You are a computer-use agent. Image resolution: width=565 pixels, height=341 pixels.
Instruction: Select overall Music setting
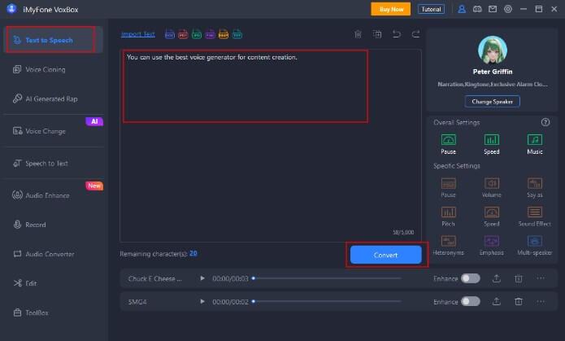(x=535, y=144)
